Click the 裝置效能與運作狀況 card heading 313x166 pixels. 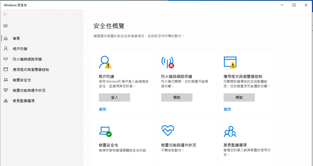click(179, 145)
